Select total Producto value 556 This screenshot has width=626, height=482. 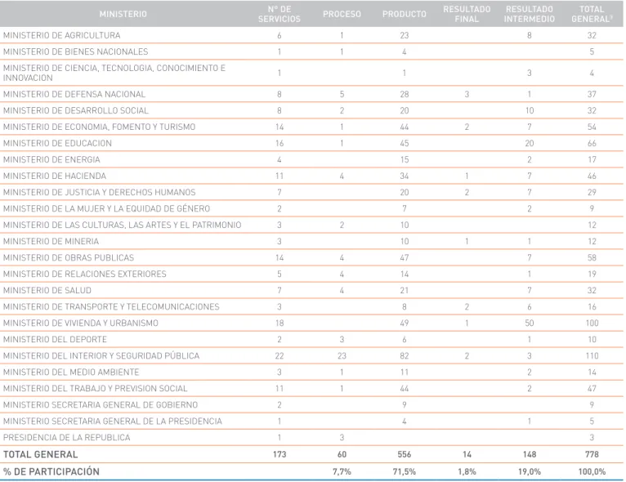pos(405,454)
